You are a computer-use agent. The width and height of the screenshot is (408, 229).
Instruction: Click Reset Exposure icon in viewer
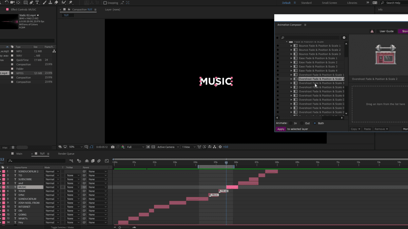coord(220,147)
